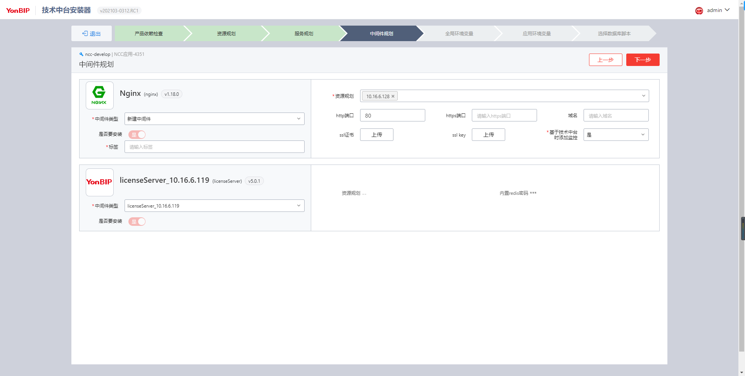
Task: Click the licenseServer_10.16.6.119 title
Action: coord(165,180)
